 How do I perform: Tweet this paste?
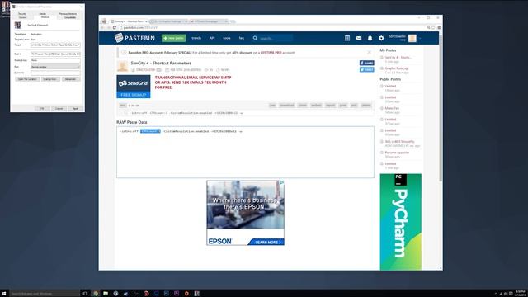[366, 69]
